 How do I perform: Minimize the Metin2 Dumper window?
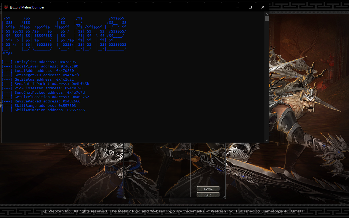238,7
